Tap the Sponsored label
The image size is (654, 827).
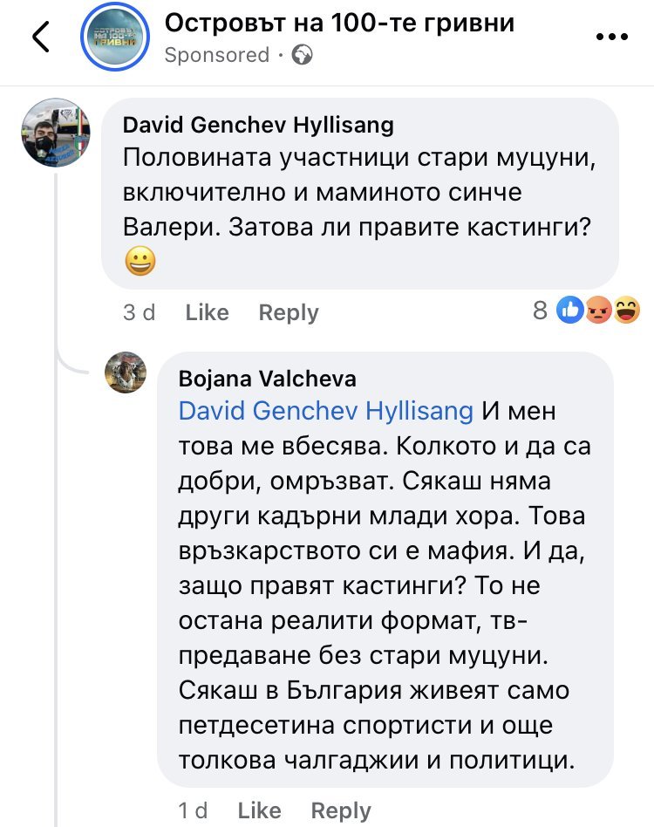pos(217,55)
